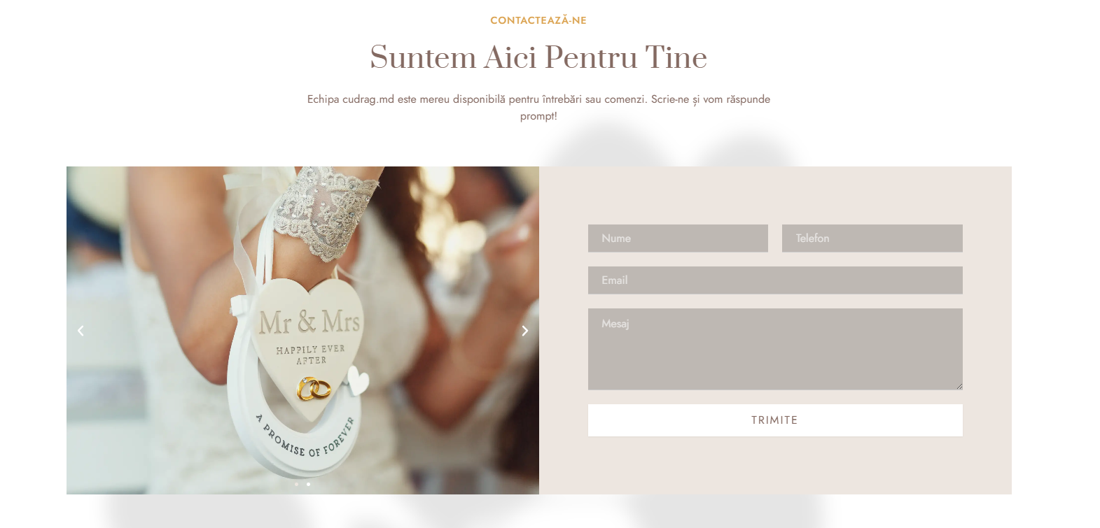Focus the Telefon input field
The width and height of the screenshot is (1100, 528).
(872, 238)
